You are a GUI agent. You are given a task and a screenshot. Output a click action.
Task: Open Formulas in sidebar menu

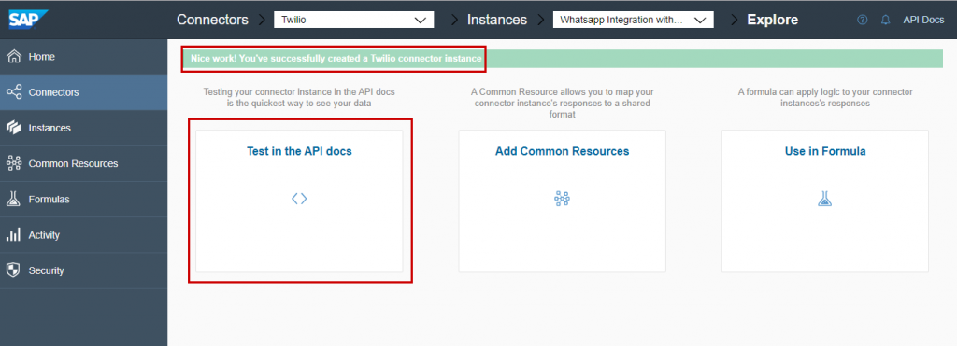(x=83, y=200)
